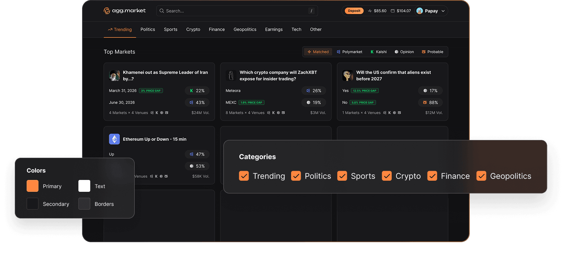Viewport: 567px width, 274px height.
Task: Click the Kalshi K logo in venue filter
Action: tap(372, 52)
